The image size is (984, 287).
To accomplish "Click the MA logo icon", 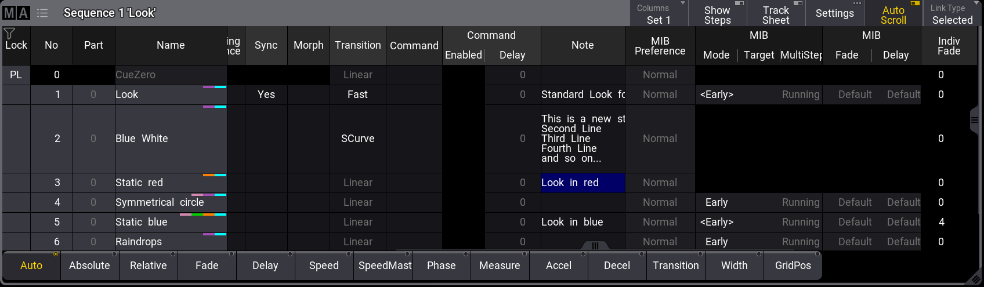I will pyautogui.click(x=16, y=13).
